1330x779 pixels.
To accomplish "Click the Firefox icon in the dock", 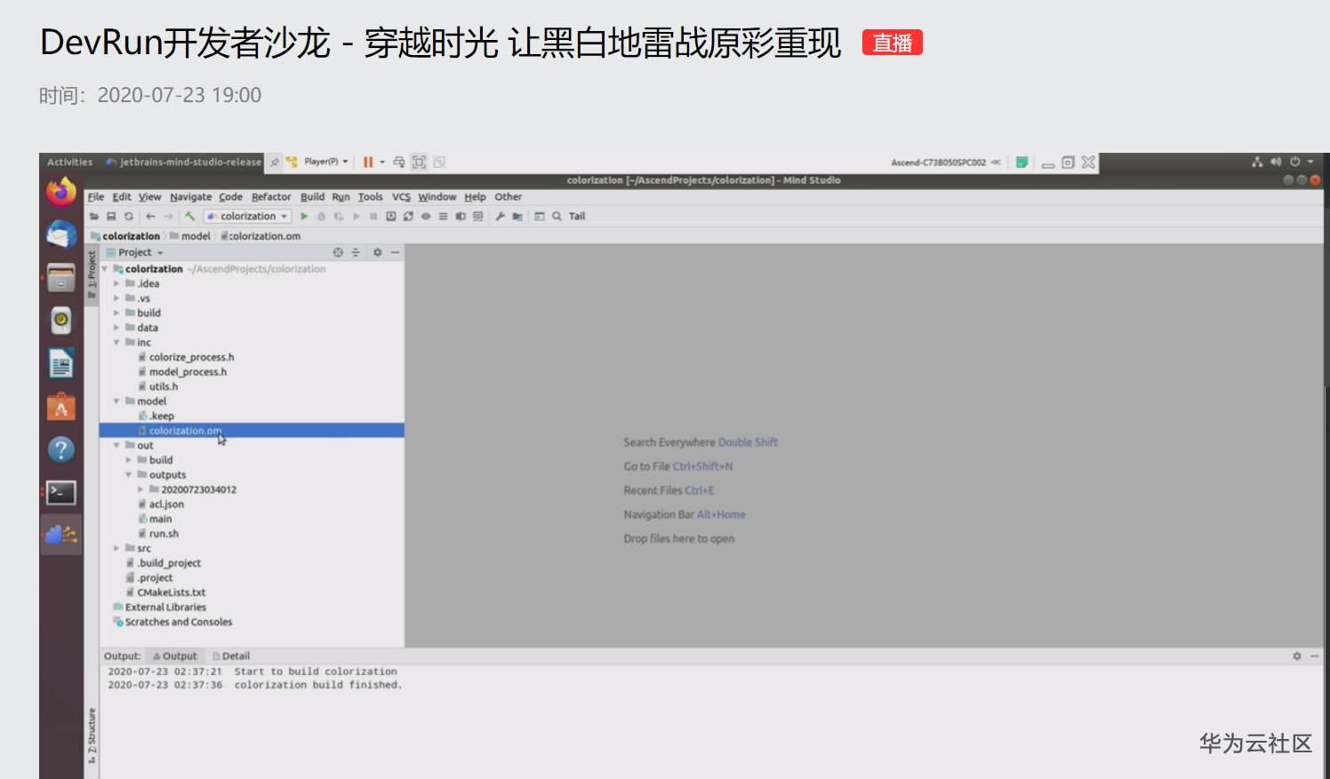I will (60, 190).
